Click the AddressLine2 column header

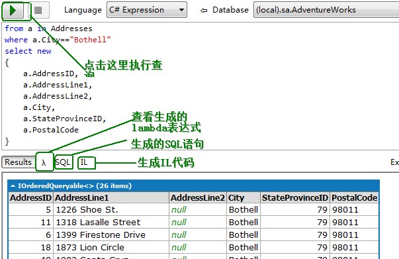[x=198, y=198]
